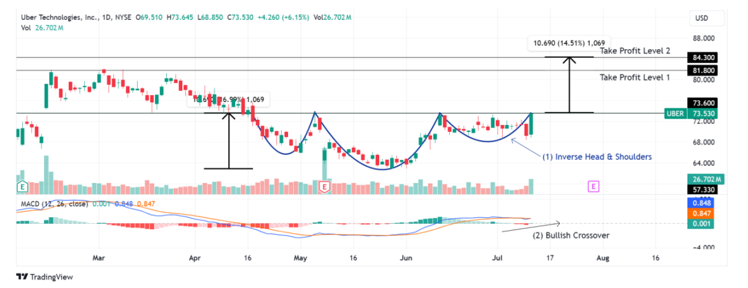Screen dimensions: 748x288
Task: Click the 64.000 price axis value
Action: [703, 163]
